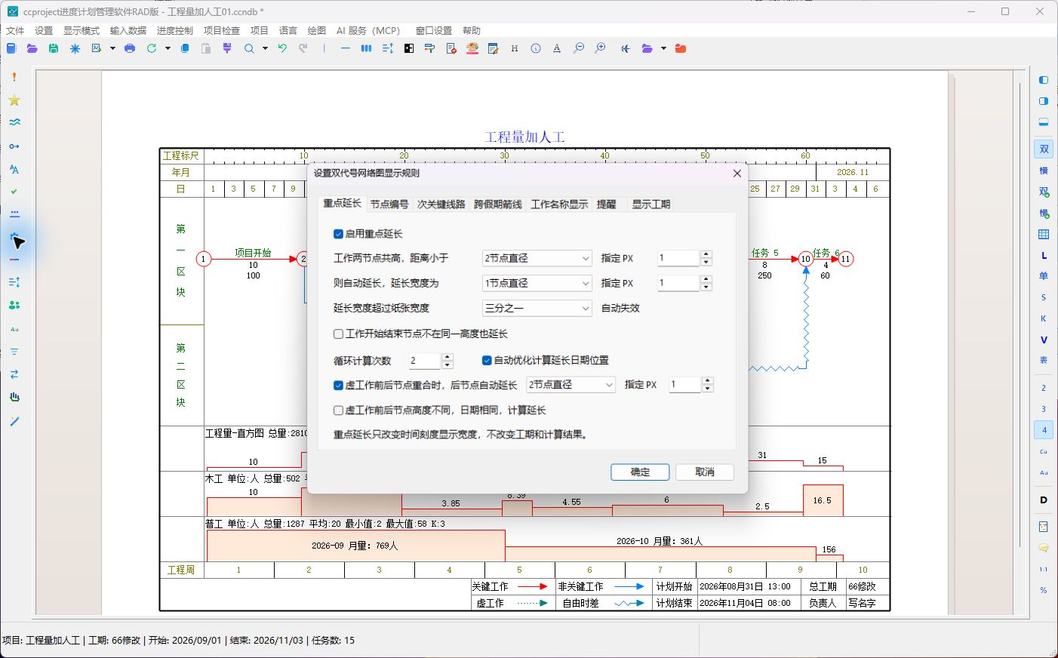Open the dropdown arrow next to the purple folder near the toolbar's right end
The width and height of the screenshot is (1058, 658).
click(663, 48)
